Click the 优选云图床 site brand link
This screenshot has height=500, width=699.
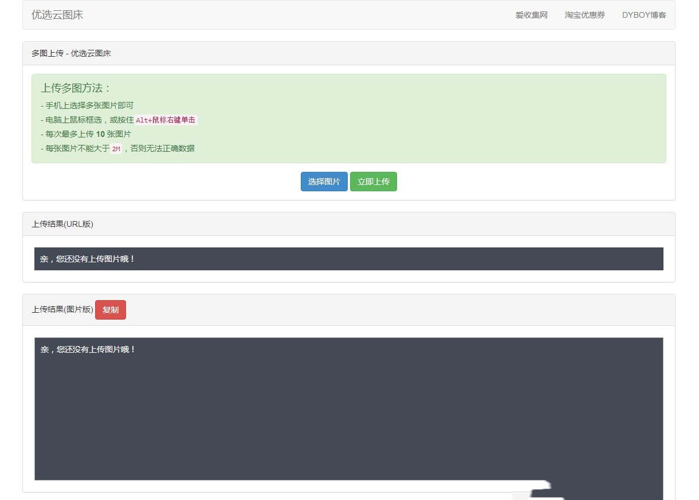pos(57,15)
